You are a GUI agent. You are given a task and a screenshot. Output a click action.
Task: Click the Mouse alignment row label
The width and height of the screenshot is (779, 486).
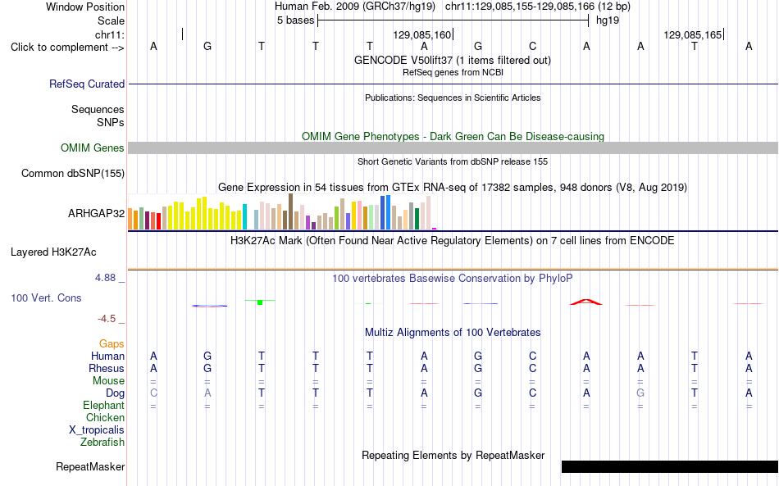point(108,381)
